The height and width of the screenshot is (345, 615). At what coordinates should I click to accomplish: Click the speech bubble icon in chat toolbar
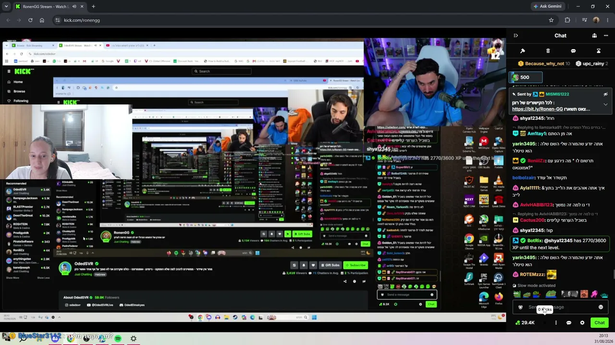pos(573,51)
